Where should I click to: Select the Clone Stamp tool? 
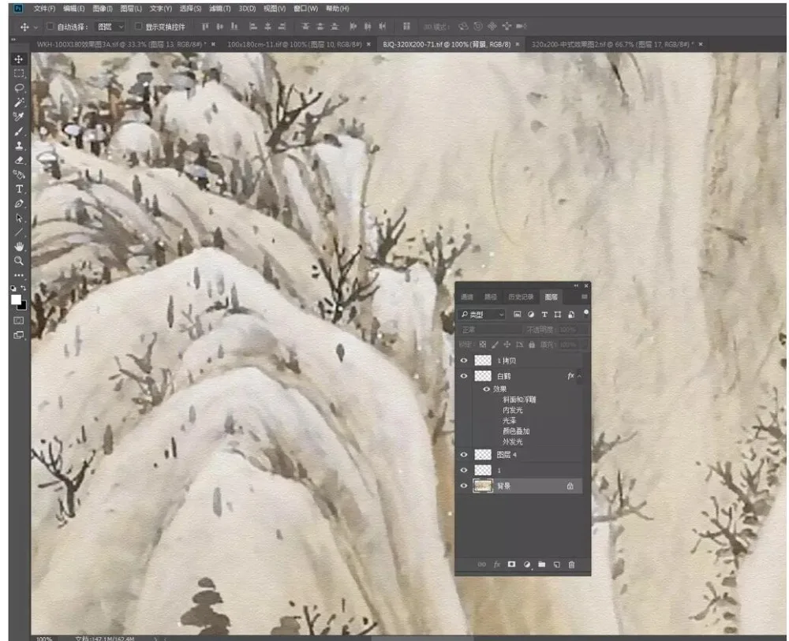coord(19,146)
